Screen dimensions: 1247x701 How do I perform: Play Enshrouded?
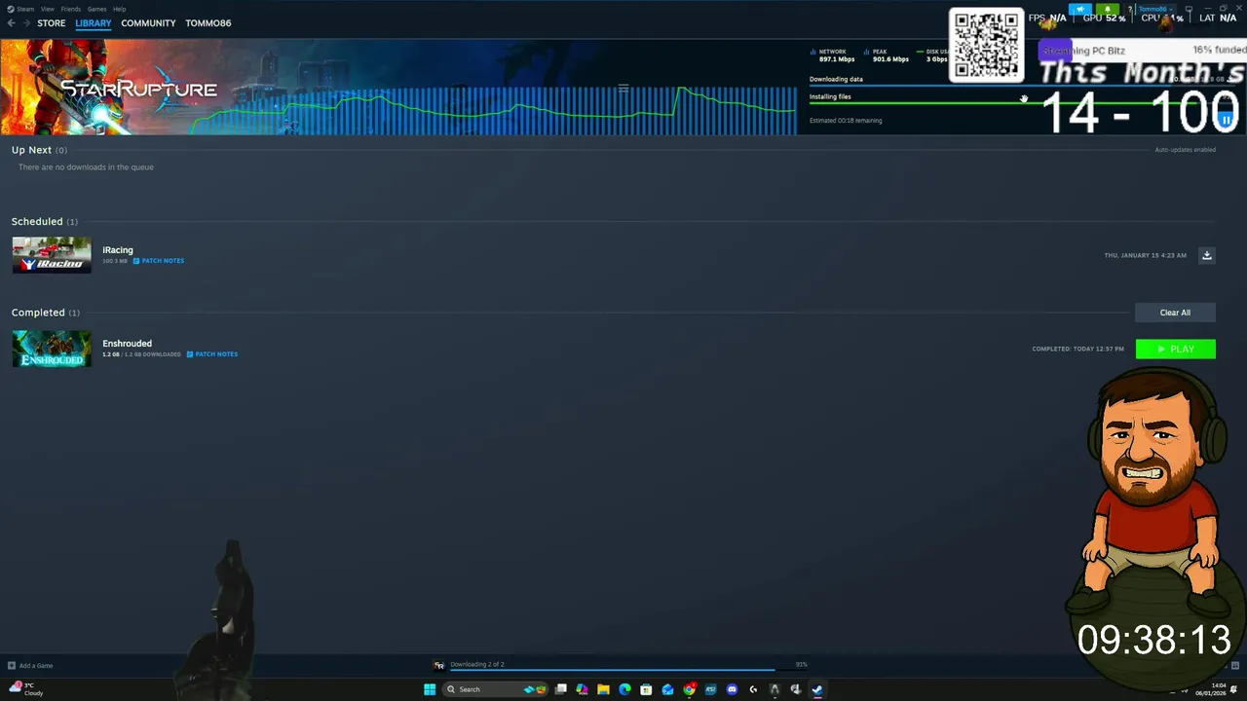pyautogui.click(x=1176, y=349)
